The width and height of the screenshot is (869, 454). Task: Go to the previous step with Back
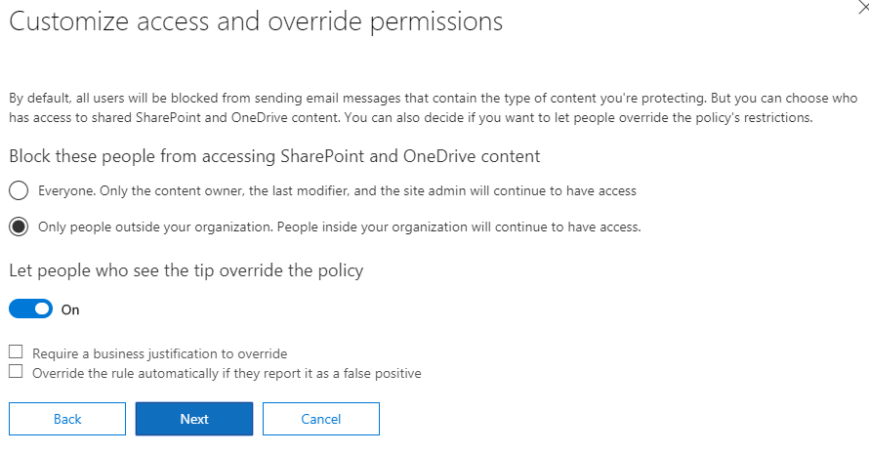[67, 419]
